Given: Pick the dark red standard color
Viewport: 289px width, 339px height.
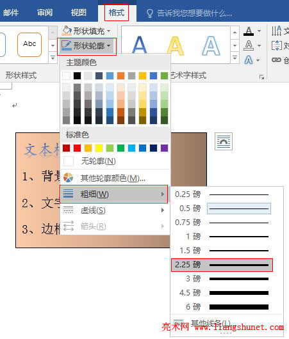Looking at the screenshot, I should [x=66, y=148].
